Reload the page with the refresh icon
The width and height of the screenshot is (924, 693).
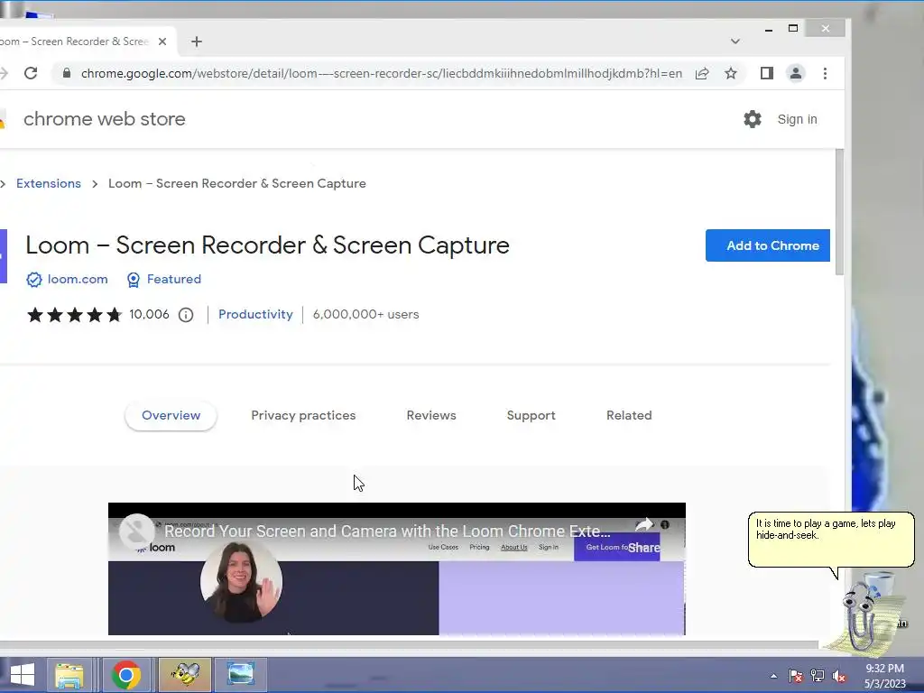point(31,73)
